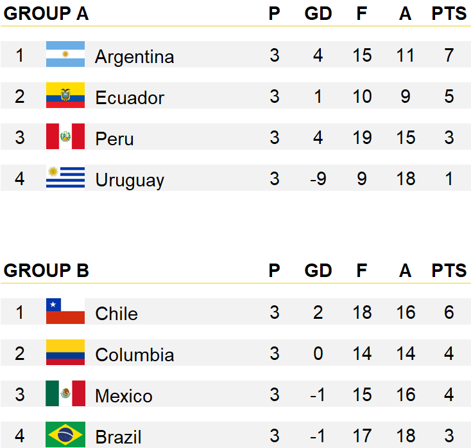Open the Brazil team name link
This screenshot has width=471, height=448.
pyautogui.click(x=118, y=437)
